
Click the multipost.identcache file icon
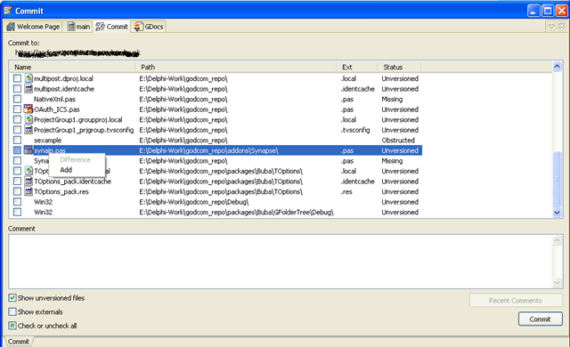tap(28, 89)
